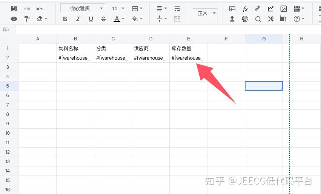
Task: Open font color dropdown arrow
Action: pos(123,18)
